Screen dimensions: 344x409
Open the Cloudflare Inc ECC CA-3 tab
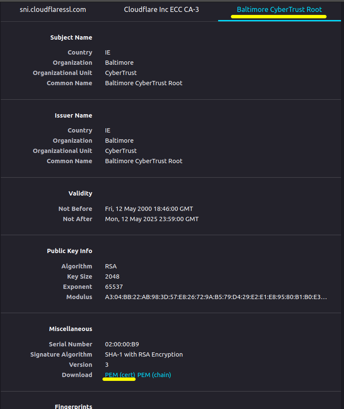pyautogui.click(x=161, y=9)
